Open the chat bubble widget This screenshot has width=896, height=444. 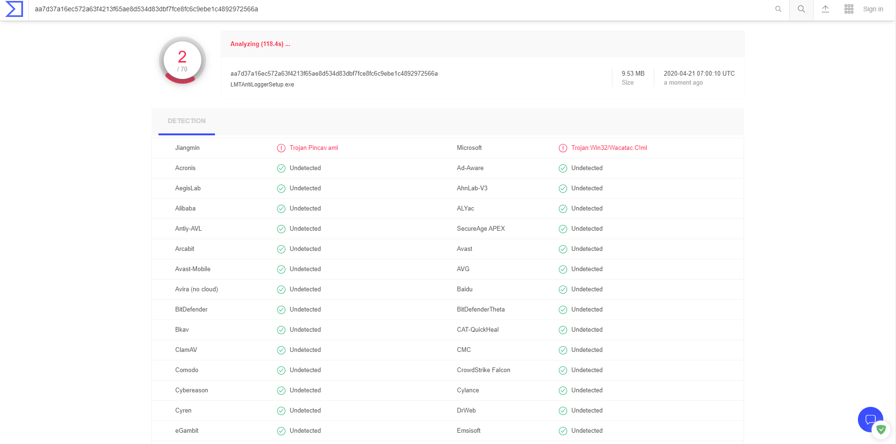870,419
